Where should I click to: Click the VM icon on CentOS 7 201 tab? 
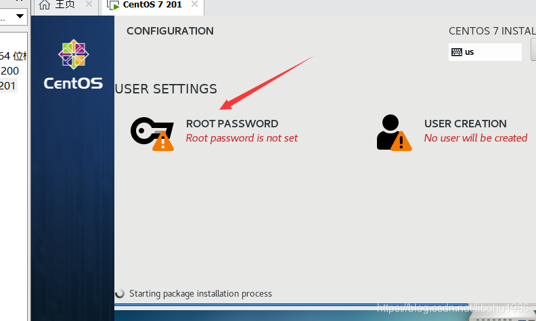113,5
